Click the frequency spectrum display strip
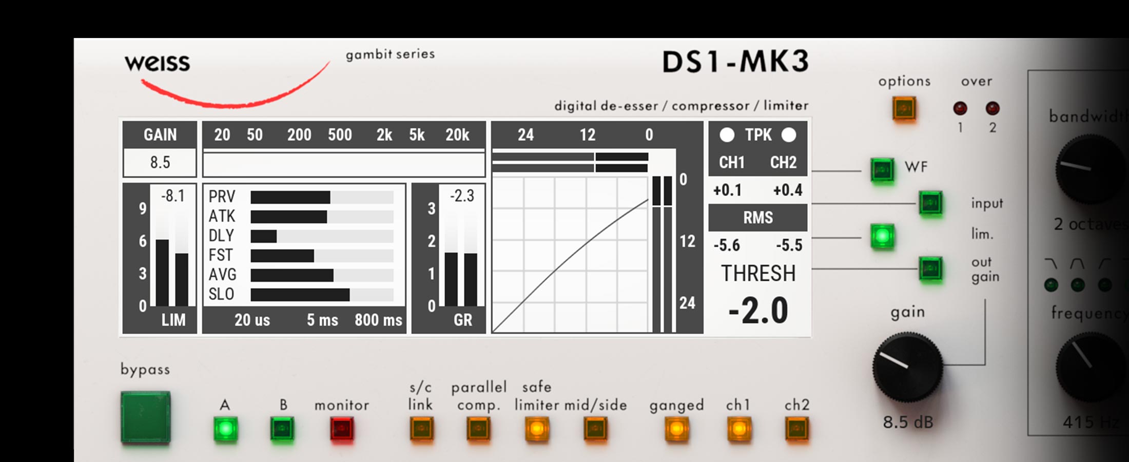1129x462 pixels. (x=344, y=165)
